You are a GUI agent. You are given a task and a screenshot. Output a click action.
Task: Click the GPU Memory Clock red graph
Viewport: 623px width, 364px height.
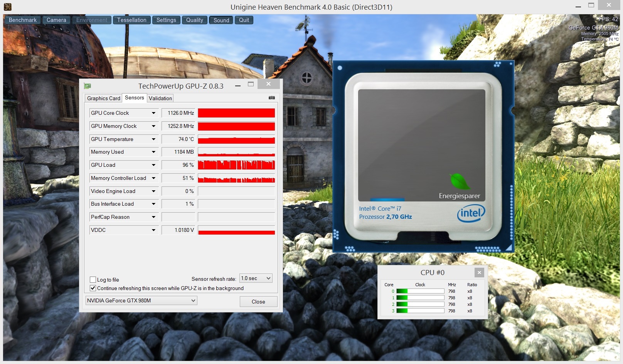click(236, 126)
